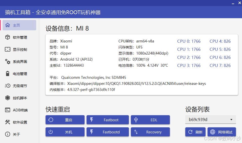Reboot device with the 重启 button

click(x=65, y=120)
